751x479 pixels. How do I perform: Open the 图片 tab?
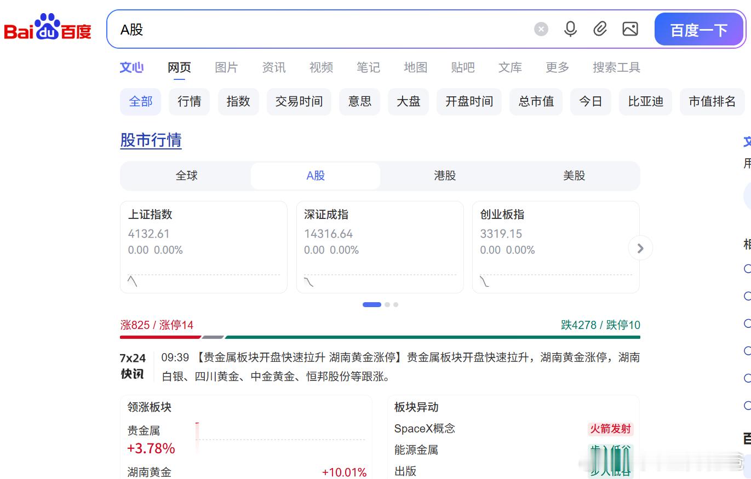(x=226, y=67)
